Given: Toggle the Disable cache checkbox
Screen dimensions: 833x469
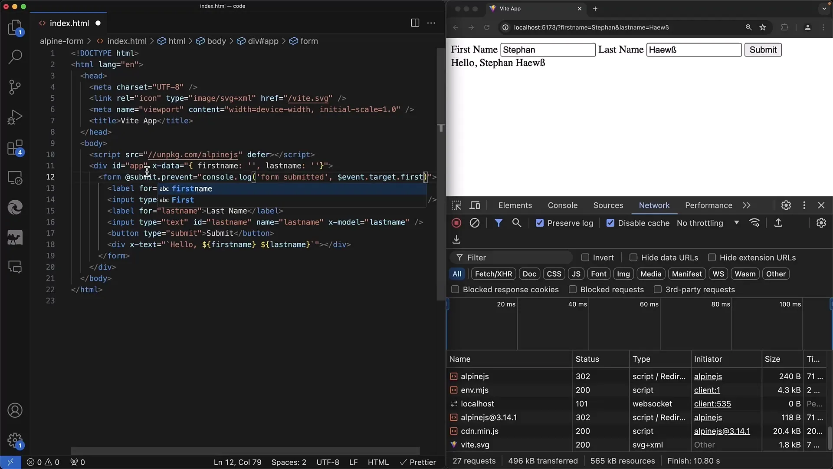Looking at the screenshot, I should pyautogui.click(x=610, y=223).
